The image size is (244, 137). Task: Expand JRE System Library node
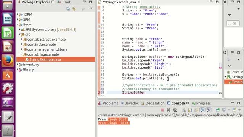click(x=20, y=29)
